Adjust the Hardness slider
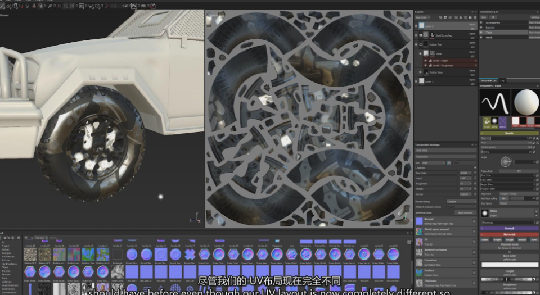Image resolution: width=540 pixels, height=295 pixels. coord(508,223)
